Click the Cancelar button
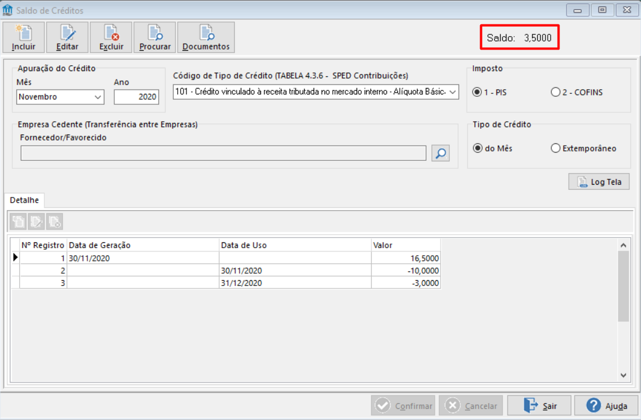 click(471, 405)
